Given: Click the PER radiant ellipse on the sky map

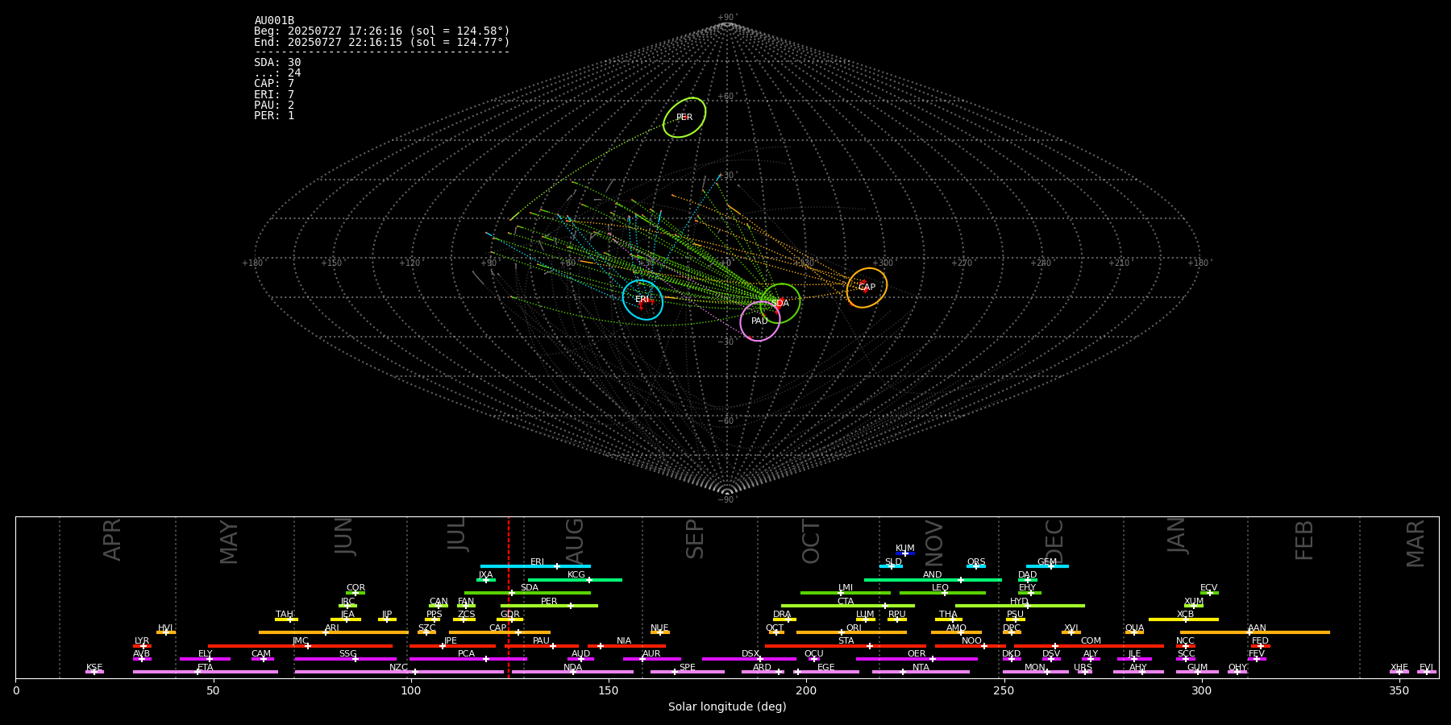Looking at the screenshot, I should [x=684, y=118].
